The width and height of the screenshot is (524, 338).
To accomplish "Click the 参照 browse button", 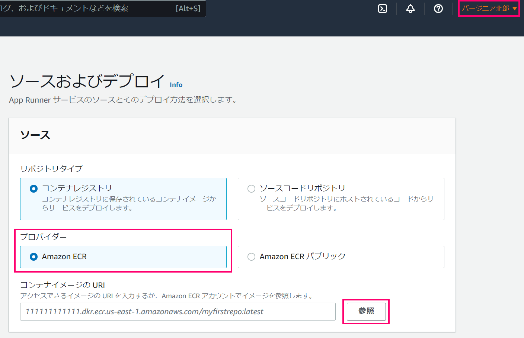I will click(x=366, y=312).
